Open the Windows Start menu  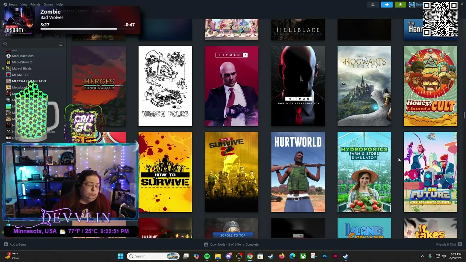point(121,256)
